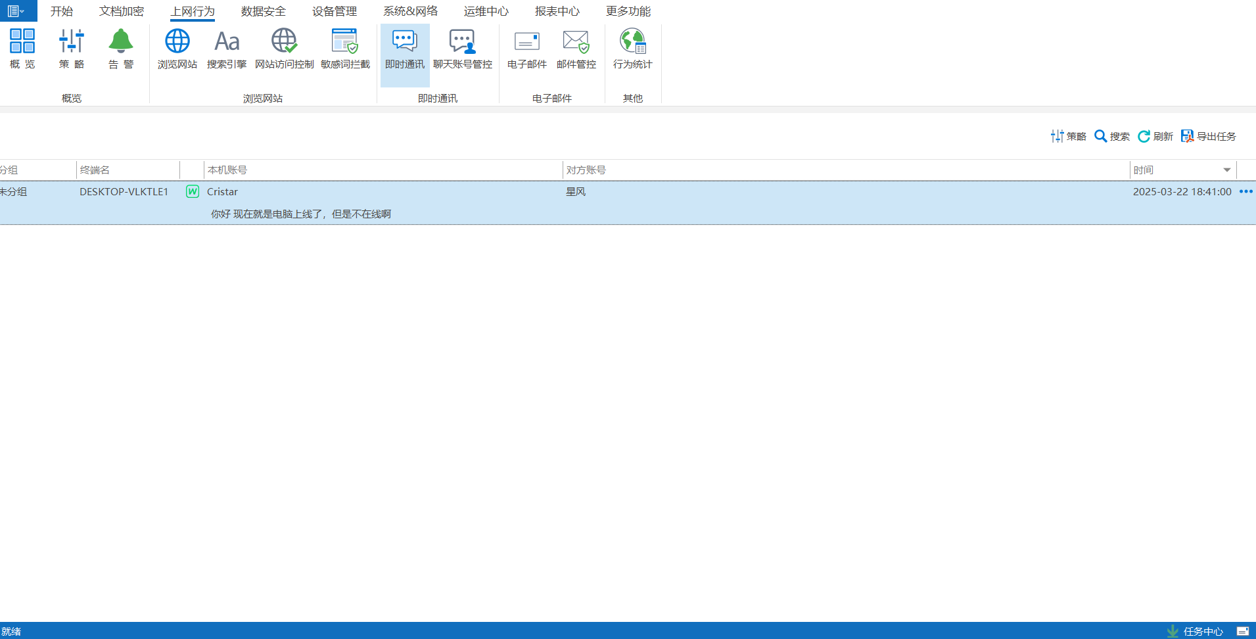Image resolution: width=1256 pixels, height=639 pixels.
Task: Switch to the 数据安全 tab
Action: [x=263, y=11]
